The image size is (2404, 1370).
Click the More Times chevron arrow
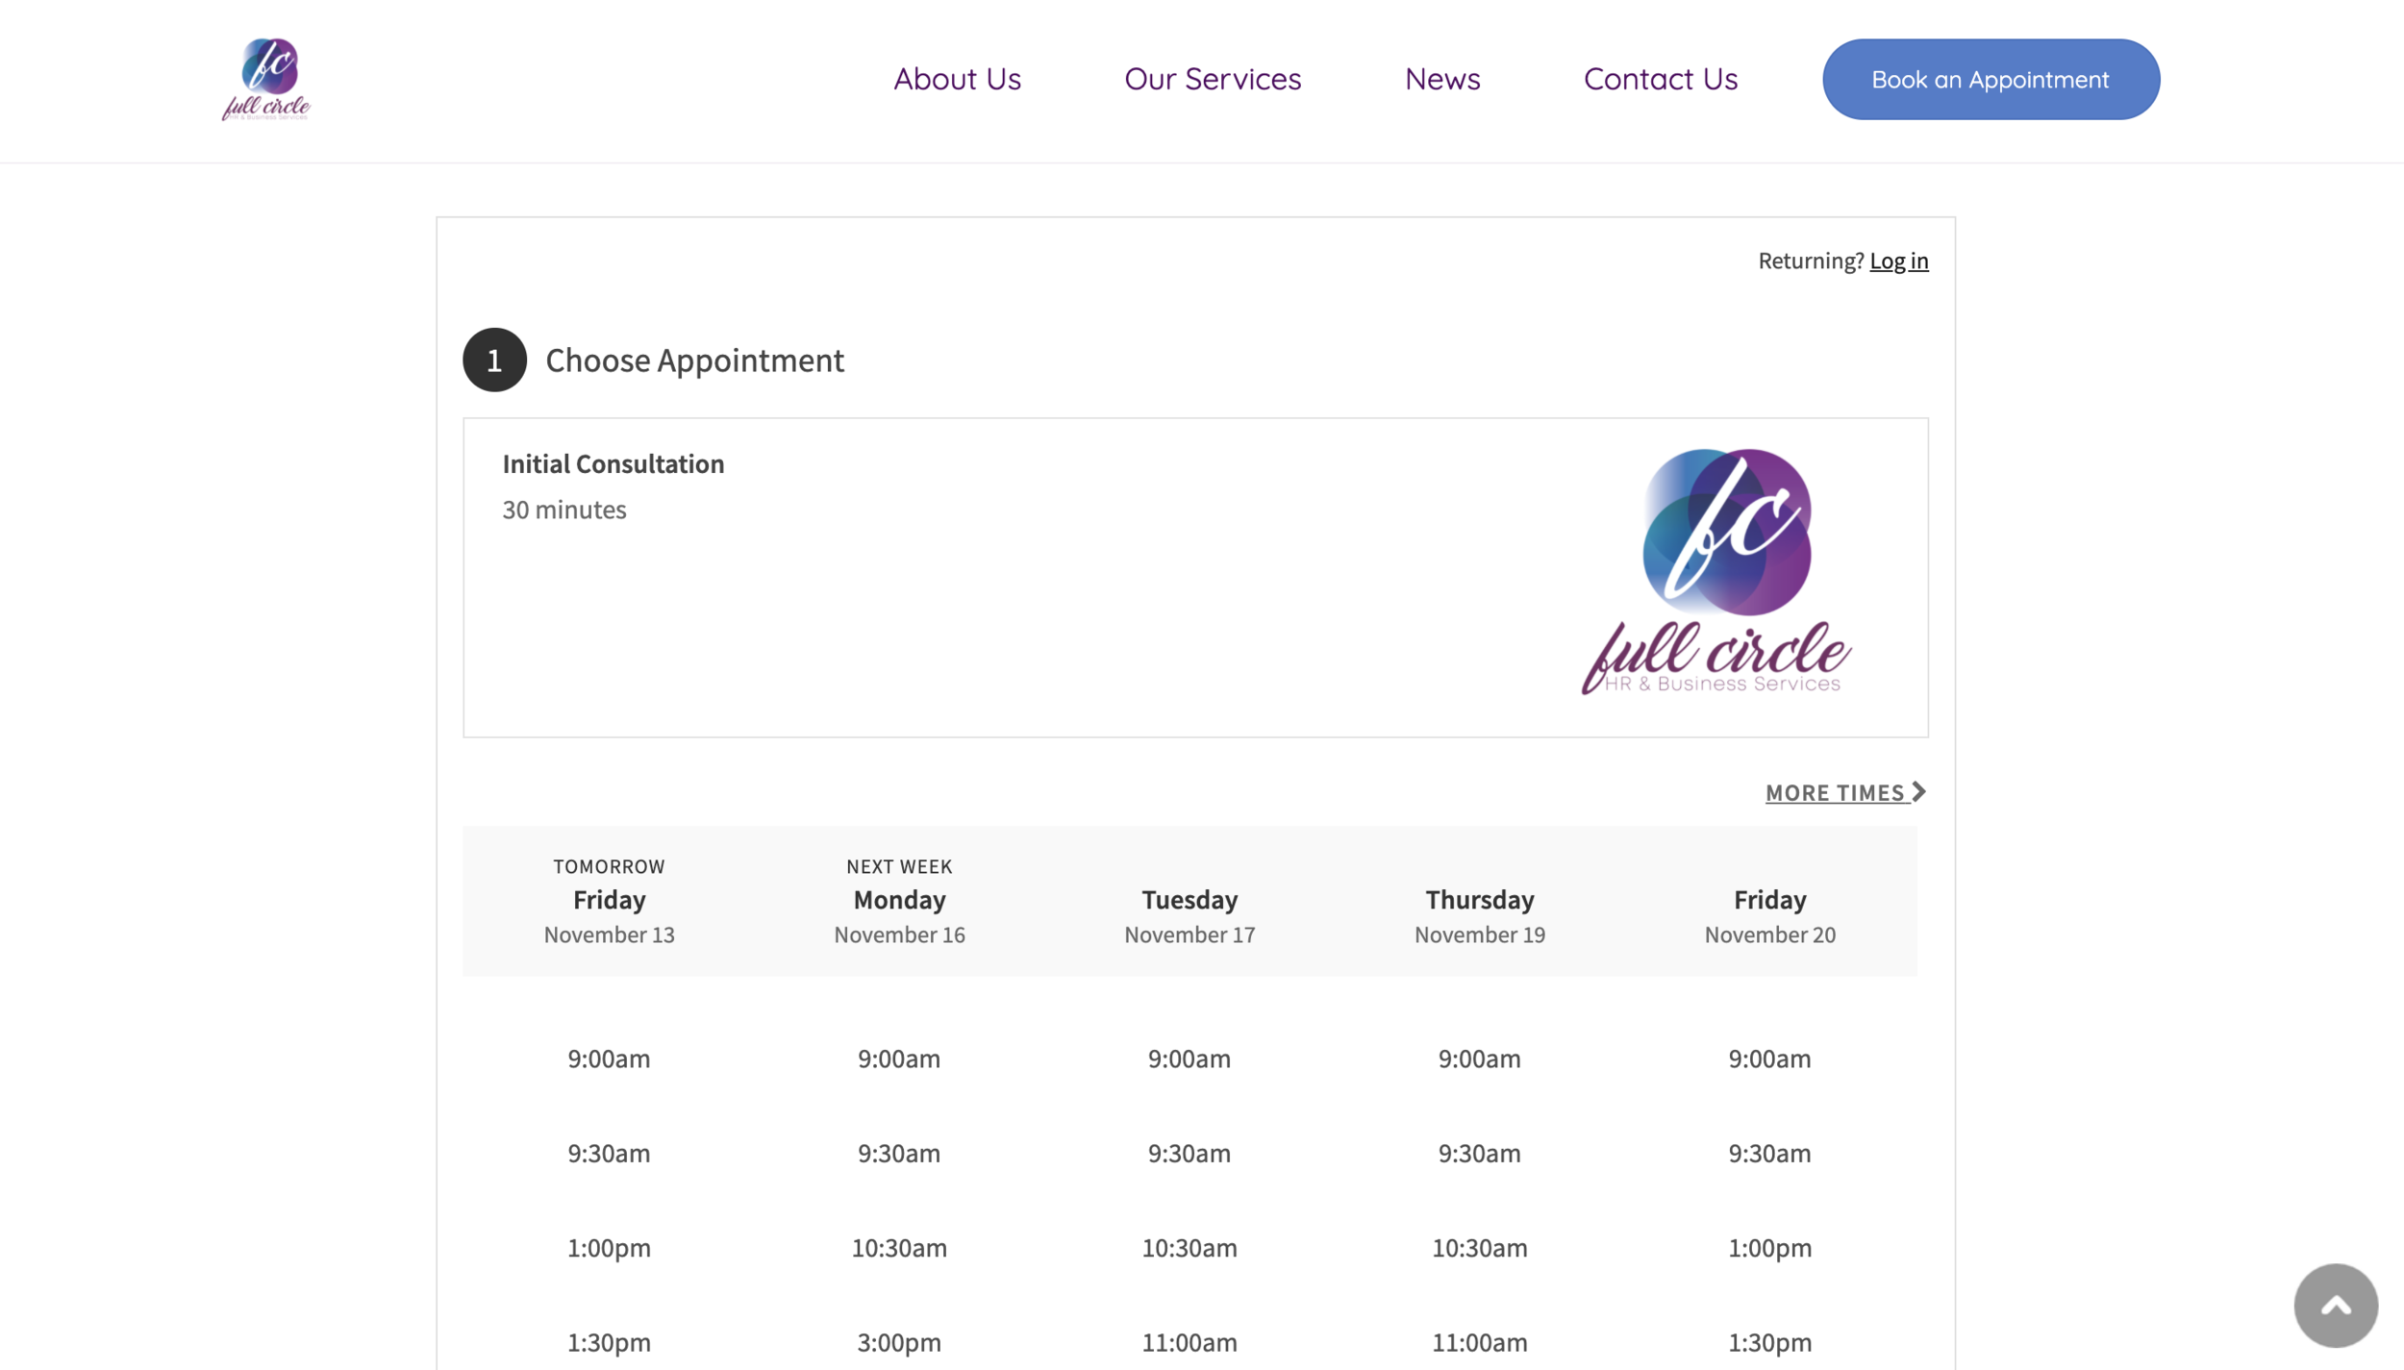pos(1918,791)
